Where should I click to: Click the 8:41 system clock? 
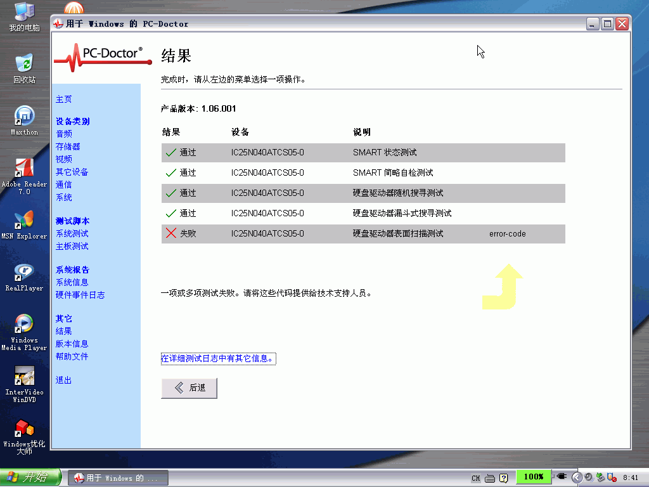631,478
